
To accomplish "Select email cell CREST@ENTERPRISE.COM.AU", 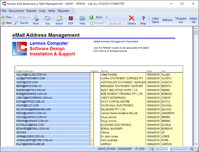I will coord(52,98).
